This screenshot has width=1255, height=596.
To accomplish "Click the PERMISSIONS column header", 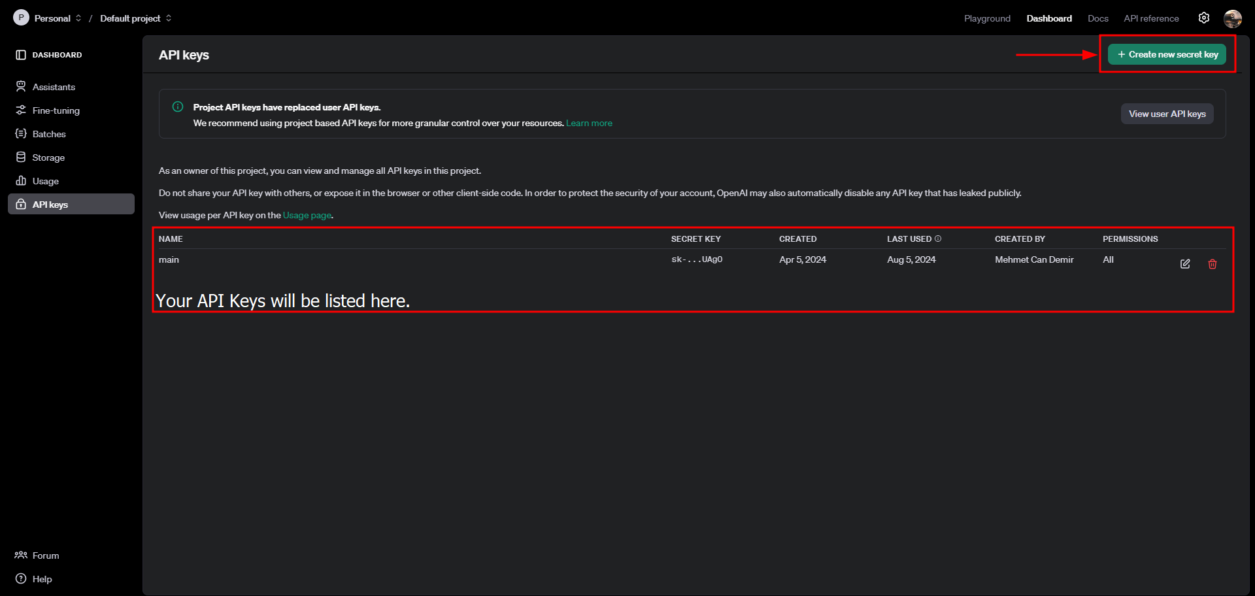I will [x=1130, y=239].
